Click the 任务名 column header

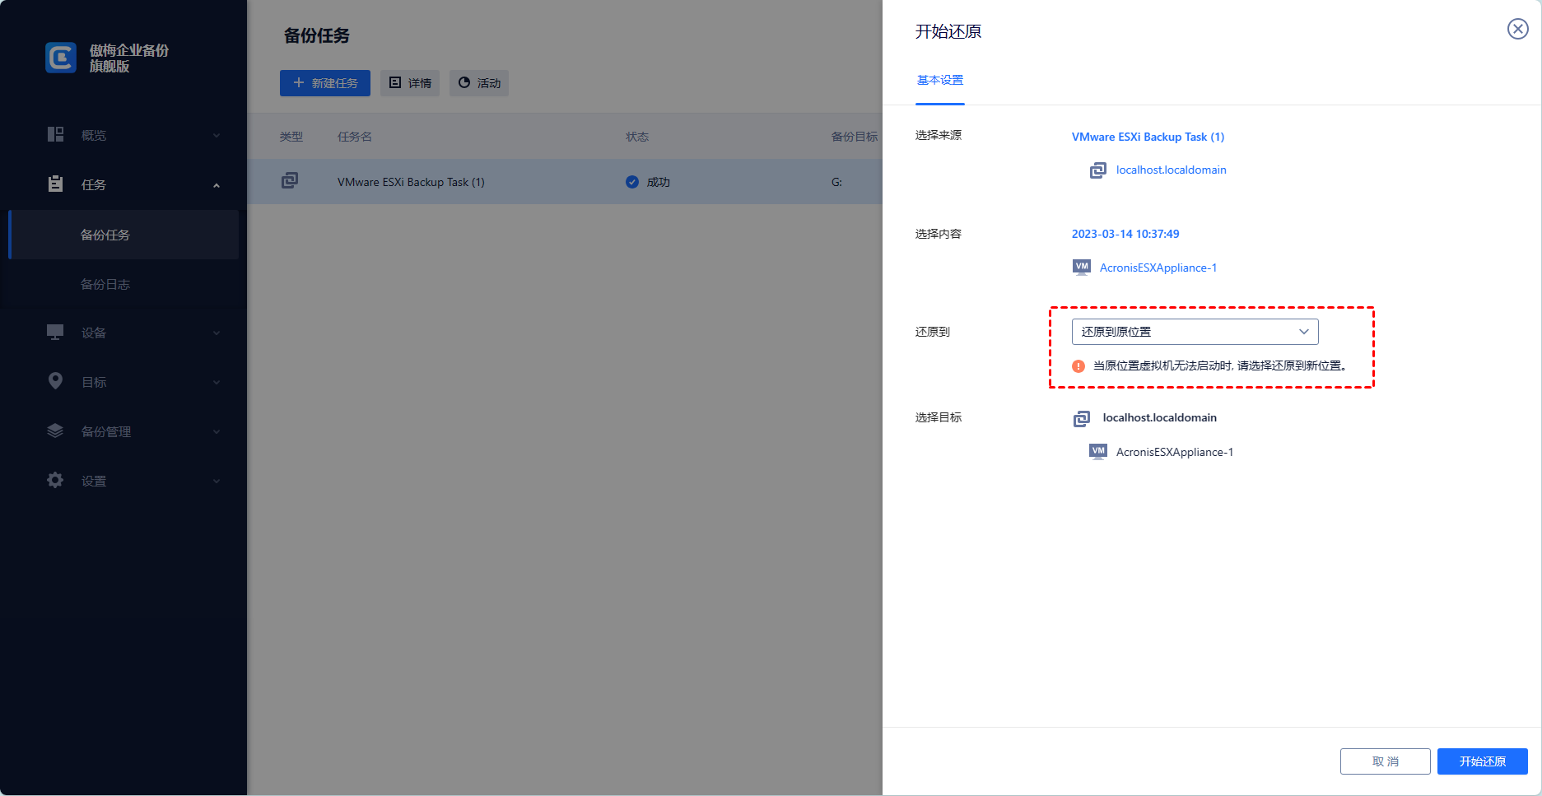click(355, 137)
